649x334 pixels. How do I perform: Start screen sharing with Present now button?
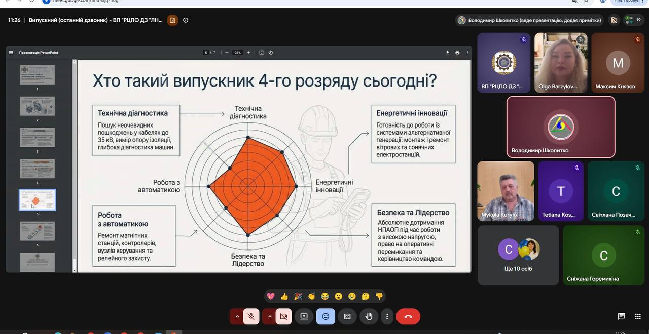pos(304,316)
